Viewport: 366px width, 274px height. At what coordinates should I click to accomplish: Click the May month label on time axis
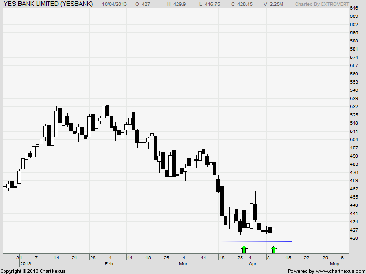point(334,264)
